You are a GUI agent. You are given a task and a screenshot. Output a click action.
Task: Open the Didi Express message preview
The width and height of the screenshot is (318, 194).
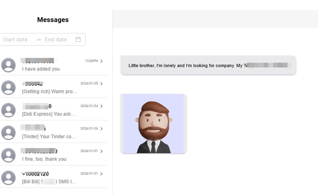coord(49,114)
